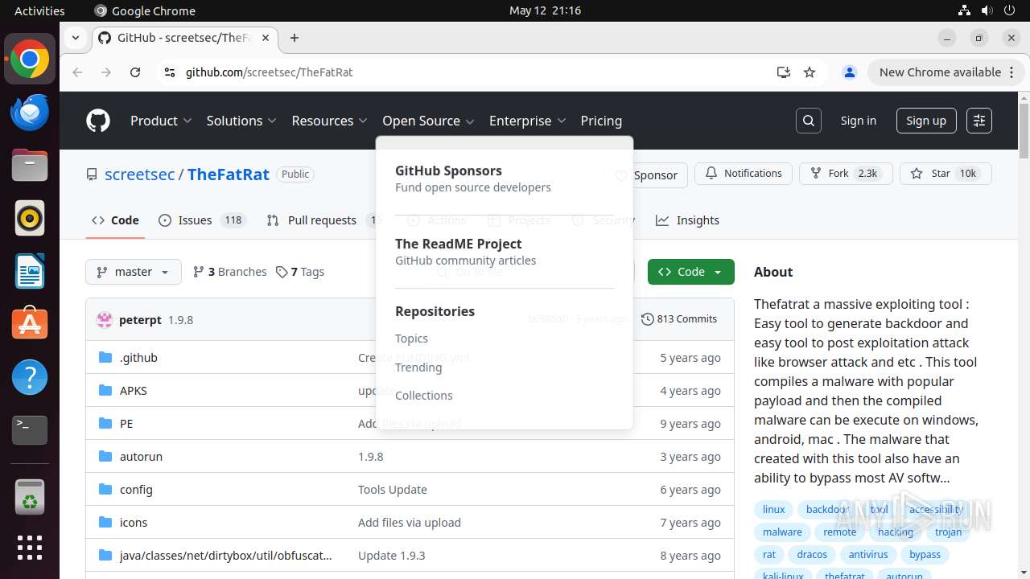This screenshot has width=1030, height=579.
Task: Click the antivirus topic tag
Action: pyautogui.click(x=868, y=554)
